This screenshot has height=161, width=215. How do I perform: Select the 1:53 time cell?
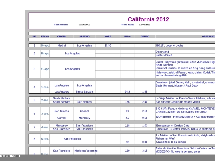[145, 126]
